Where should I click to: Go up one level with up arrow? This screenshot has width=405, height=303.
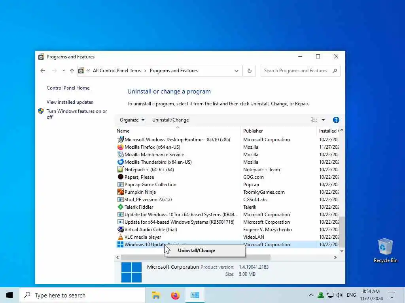(72, 71)
